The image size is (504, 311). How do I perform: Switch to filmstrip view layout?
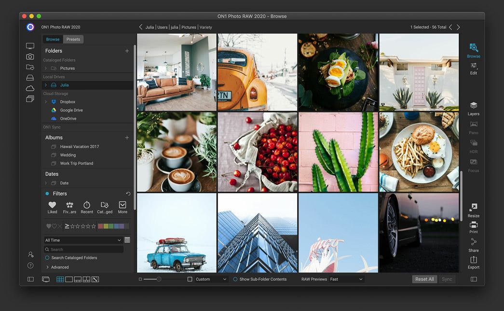coord(78,279)
